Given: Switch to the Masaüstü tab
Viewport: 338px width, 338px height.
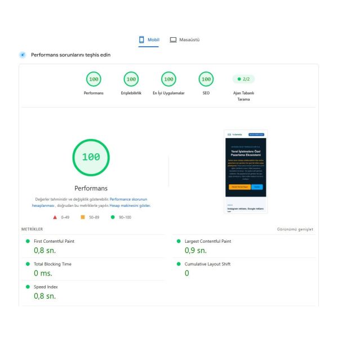Looking at the screenshot, I should pos(185,40).
